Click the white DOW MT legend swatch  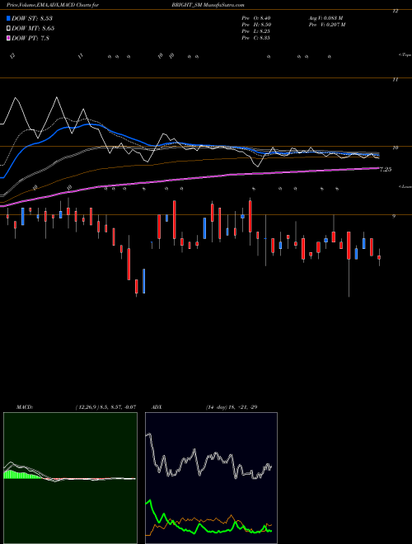pyautogui.click(x=8, y=29)
